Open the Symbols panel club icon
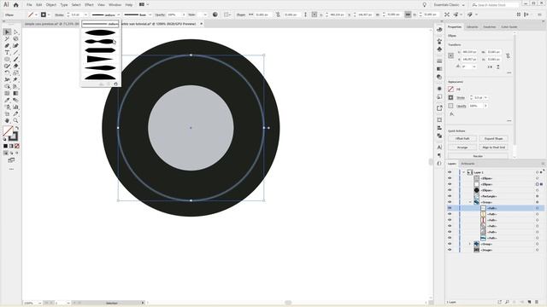This screenshot has height=307, width=547. tap(439, 49)
